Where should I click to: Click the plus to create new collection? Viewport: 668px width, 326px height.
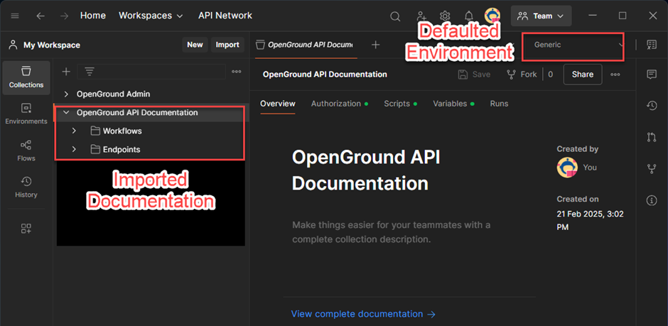[66, 72]
